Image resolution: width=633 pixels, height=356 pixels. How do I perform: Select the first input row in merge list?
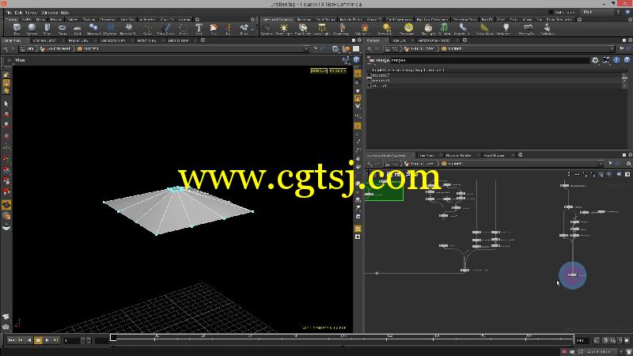click(497, 75)
